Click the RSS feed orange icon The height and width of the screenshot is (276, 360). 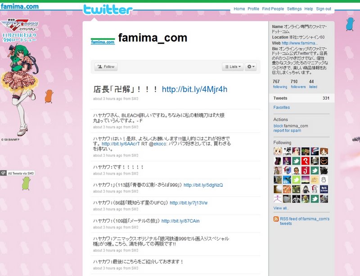(x=276, y=219)
